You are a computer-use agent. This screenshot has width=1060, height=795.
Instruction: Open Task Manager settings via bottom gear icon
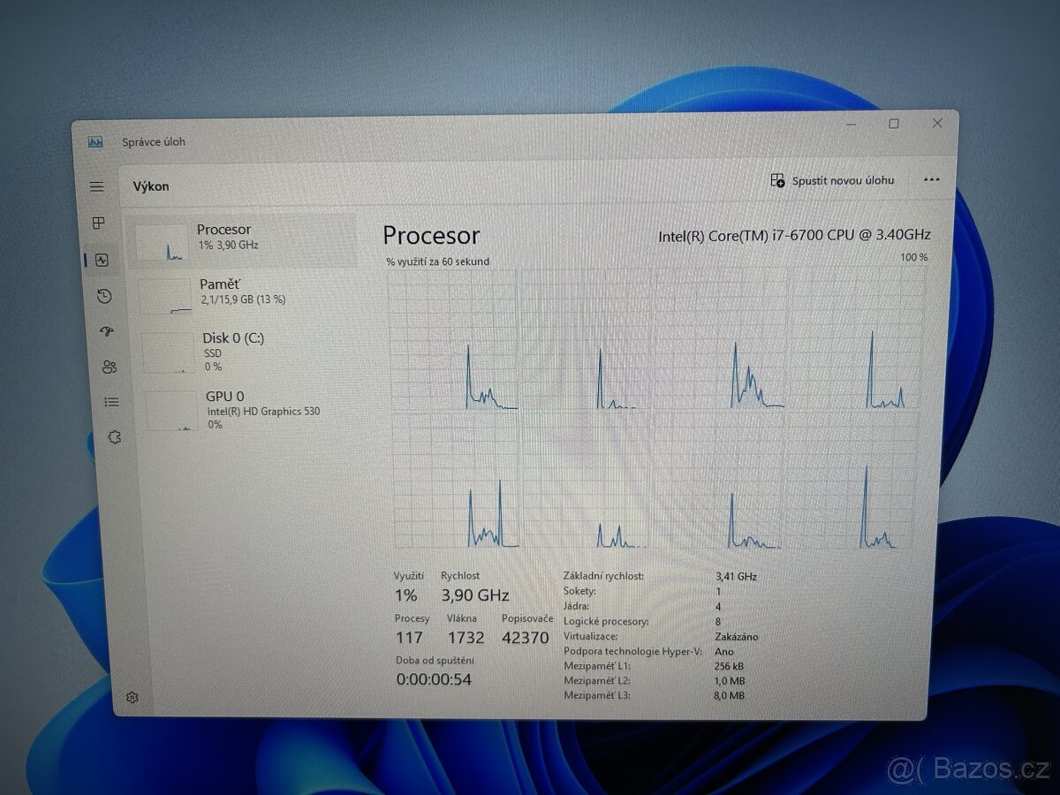[x=132, y=697]
